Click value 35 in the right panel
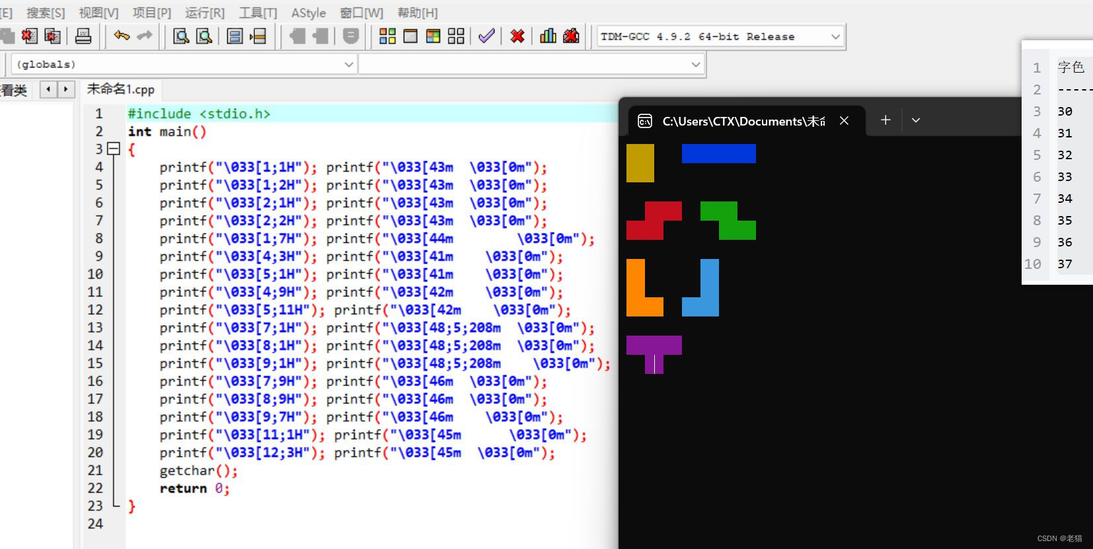 1065,220
